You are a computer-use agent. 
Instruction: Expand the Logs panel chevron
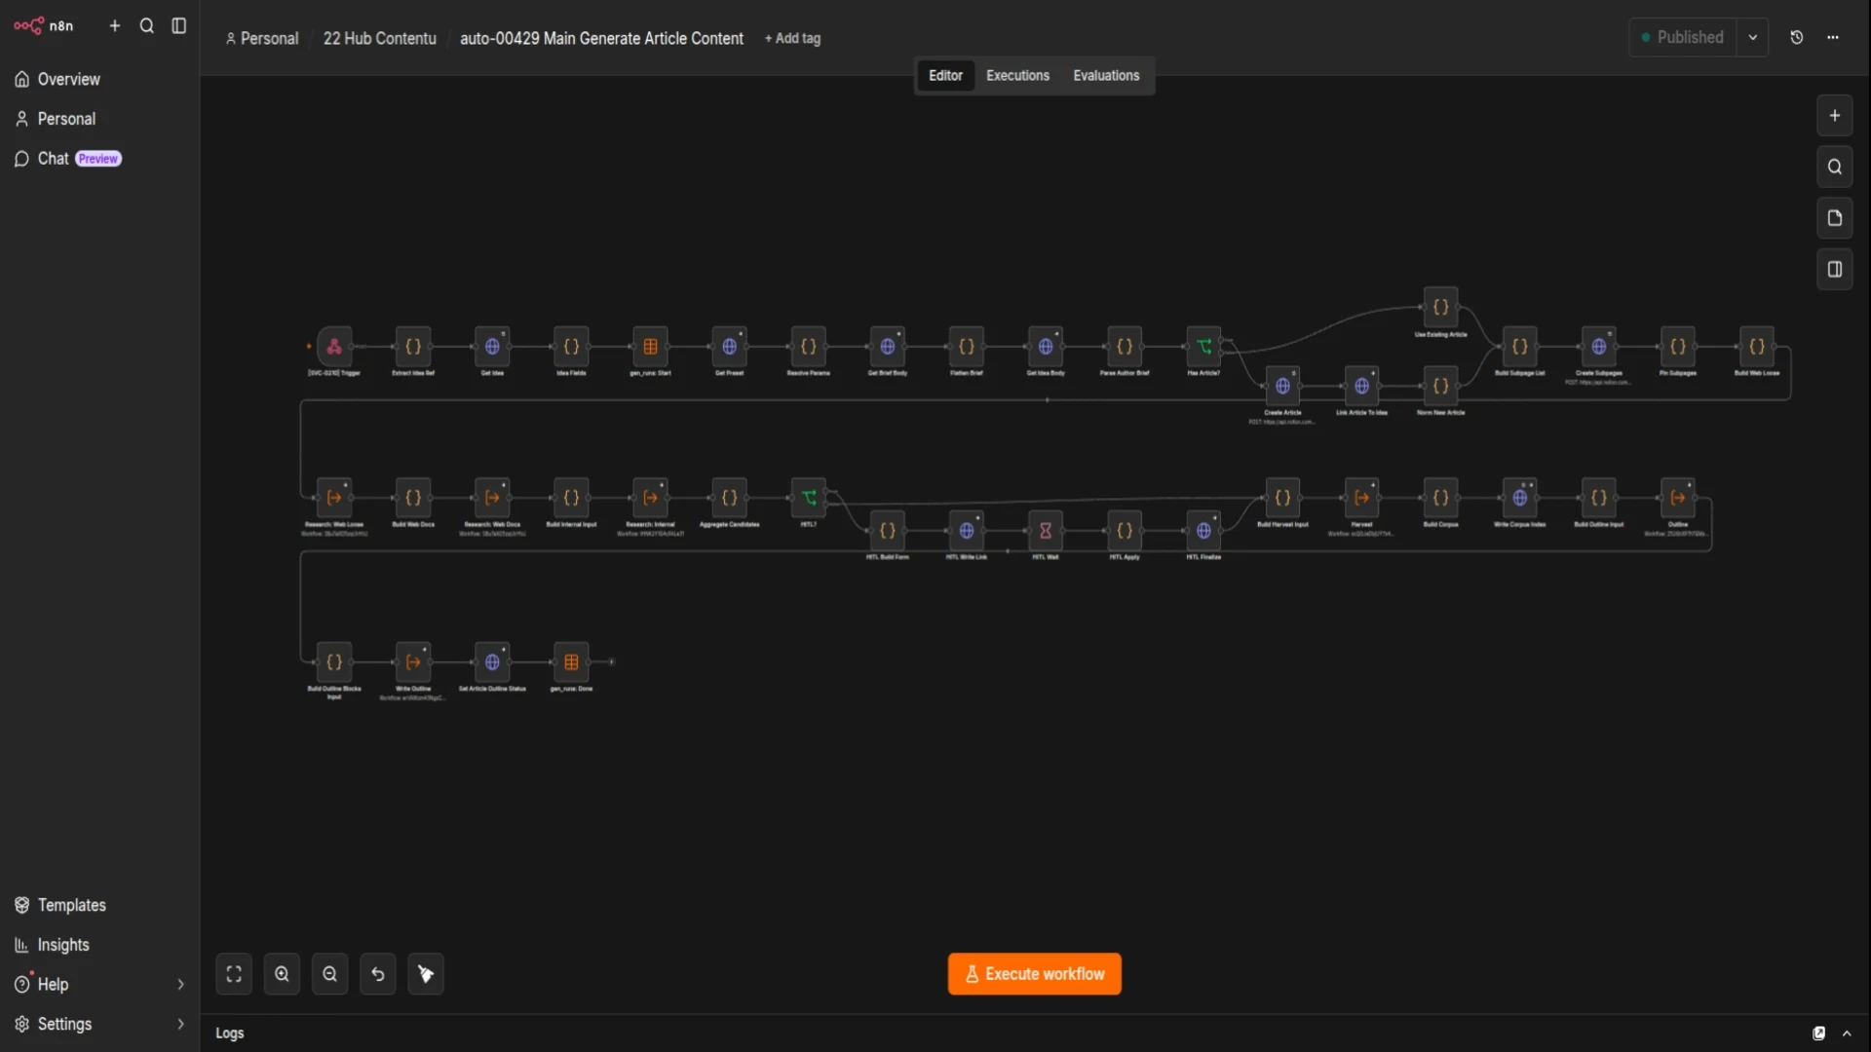point(1847,1033)
